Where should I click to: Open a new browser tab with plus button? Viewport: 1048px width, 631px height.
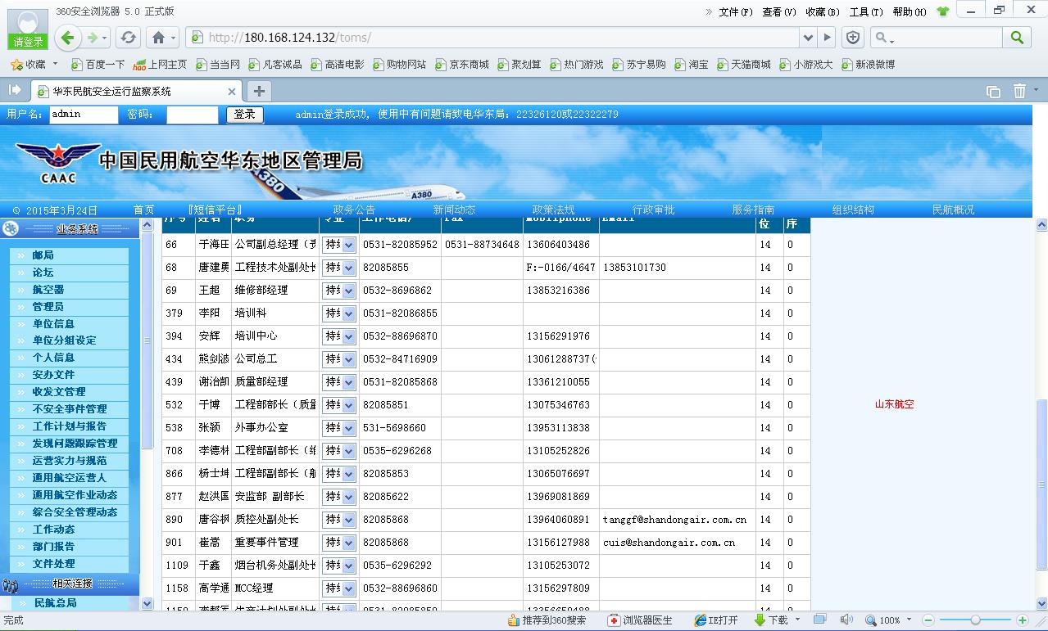(258, 91)
